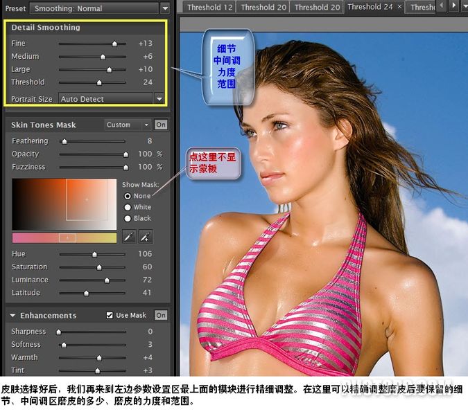Click inside the skin tone color picker square
Screen dimensions: 468x414
(64, 204)
